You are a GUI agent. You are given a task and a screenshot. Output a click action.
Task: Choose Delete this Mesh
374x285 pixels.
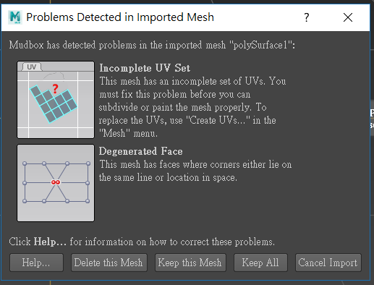(x=109, y=263)
